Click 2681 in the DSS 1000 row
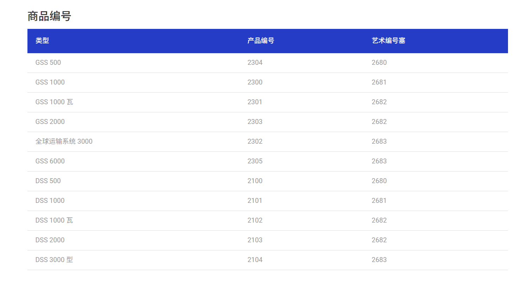 379,201
